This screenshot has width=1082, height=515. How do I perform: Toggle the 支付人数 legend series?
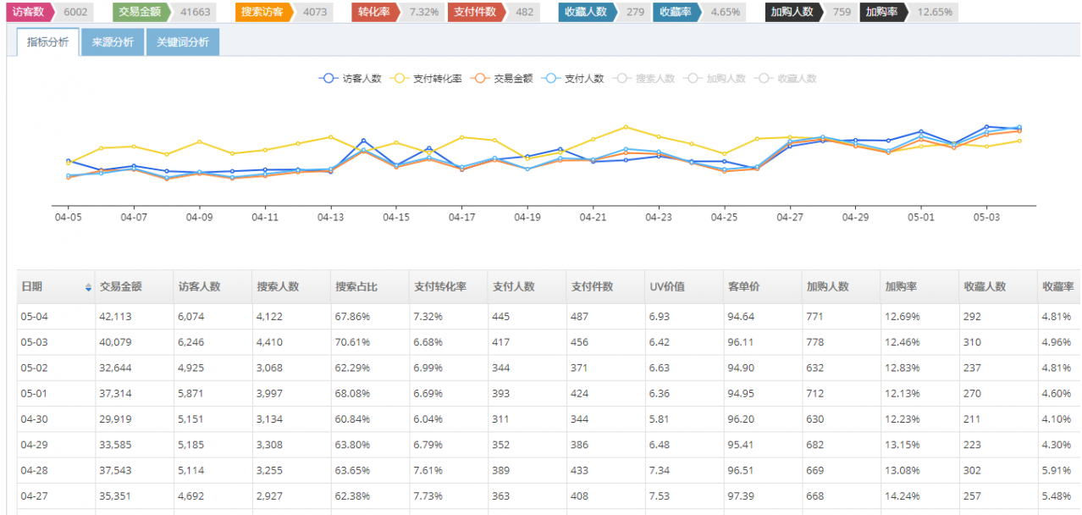click(573, 78)
